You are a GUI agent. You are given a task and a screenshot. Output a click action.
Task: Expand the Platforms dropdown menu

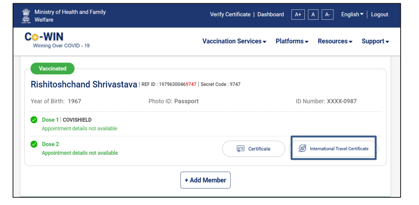[292, 41]
